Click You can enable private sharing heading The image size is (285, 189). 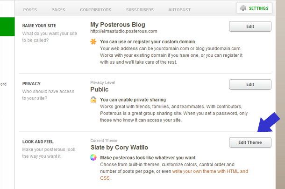click(133, 100)
